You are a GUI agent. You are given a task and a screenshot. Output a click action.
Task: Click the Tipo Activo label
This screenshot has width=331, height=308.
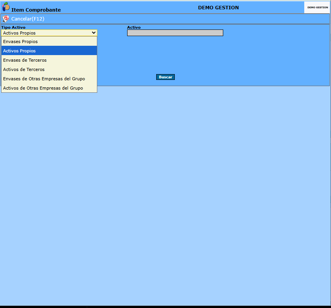point(13,27)
